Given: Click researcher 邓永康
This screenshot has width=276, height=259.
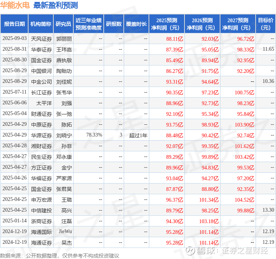Looking at the screenshot, I should click(64, 157).
